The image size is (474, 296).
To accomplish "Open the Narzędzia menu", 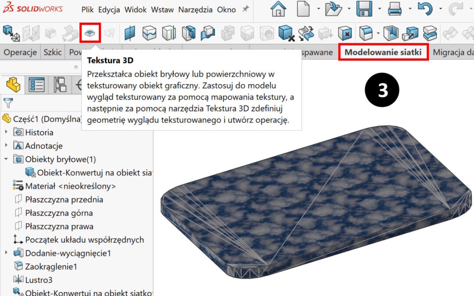I will [195, 10].
